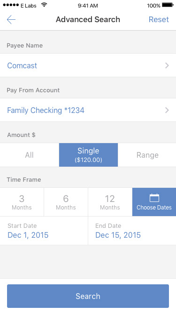Choose the 3 Months time frame
The height and width of the screenshot is (314, 176).
(x=22, y=202)
